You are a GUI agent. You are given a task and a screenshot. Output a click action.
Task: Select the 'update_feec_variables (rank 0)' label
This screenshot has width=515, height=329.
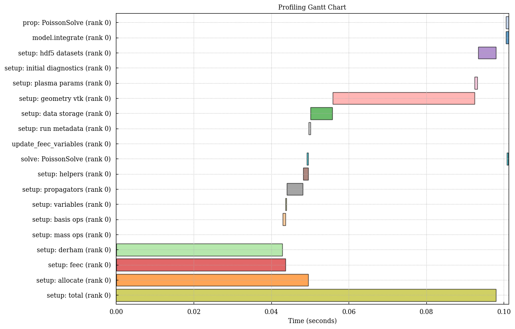click(61, 144)
